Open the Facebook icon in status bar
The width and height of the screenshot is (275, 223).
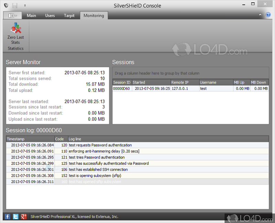pyautogui.click(x=7, y=216)
